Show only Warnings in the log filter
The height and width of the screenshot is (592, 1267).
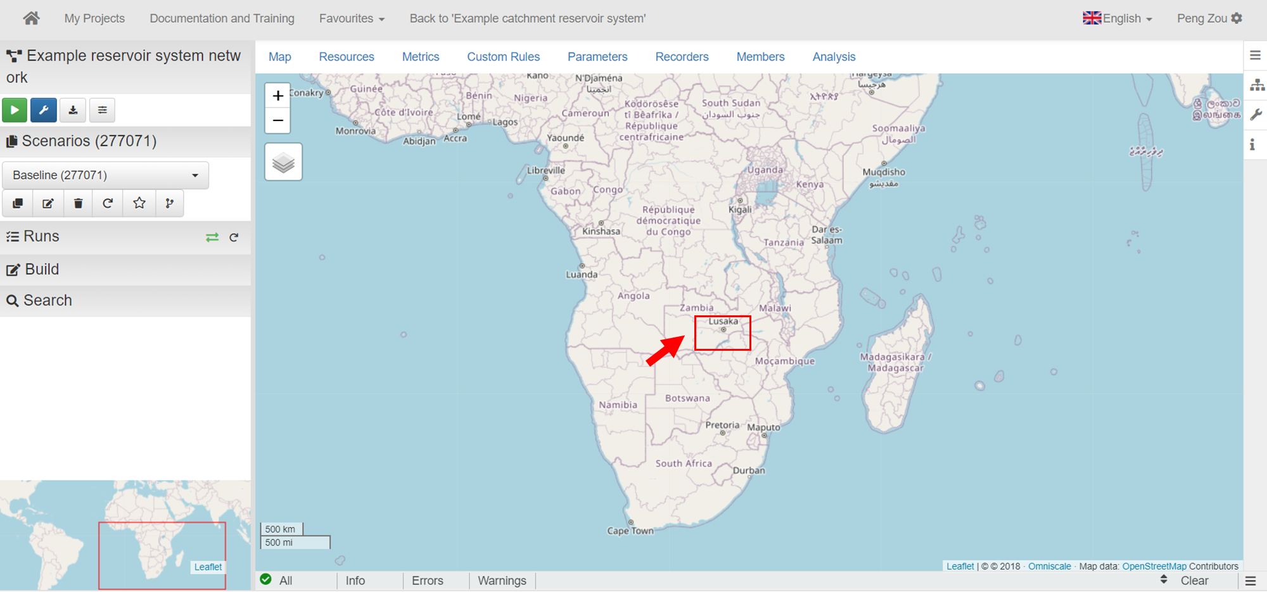[x=502, y=581]
